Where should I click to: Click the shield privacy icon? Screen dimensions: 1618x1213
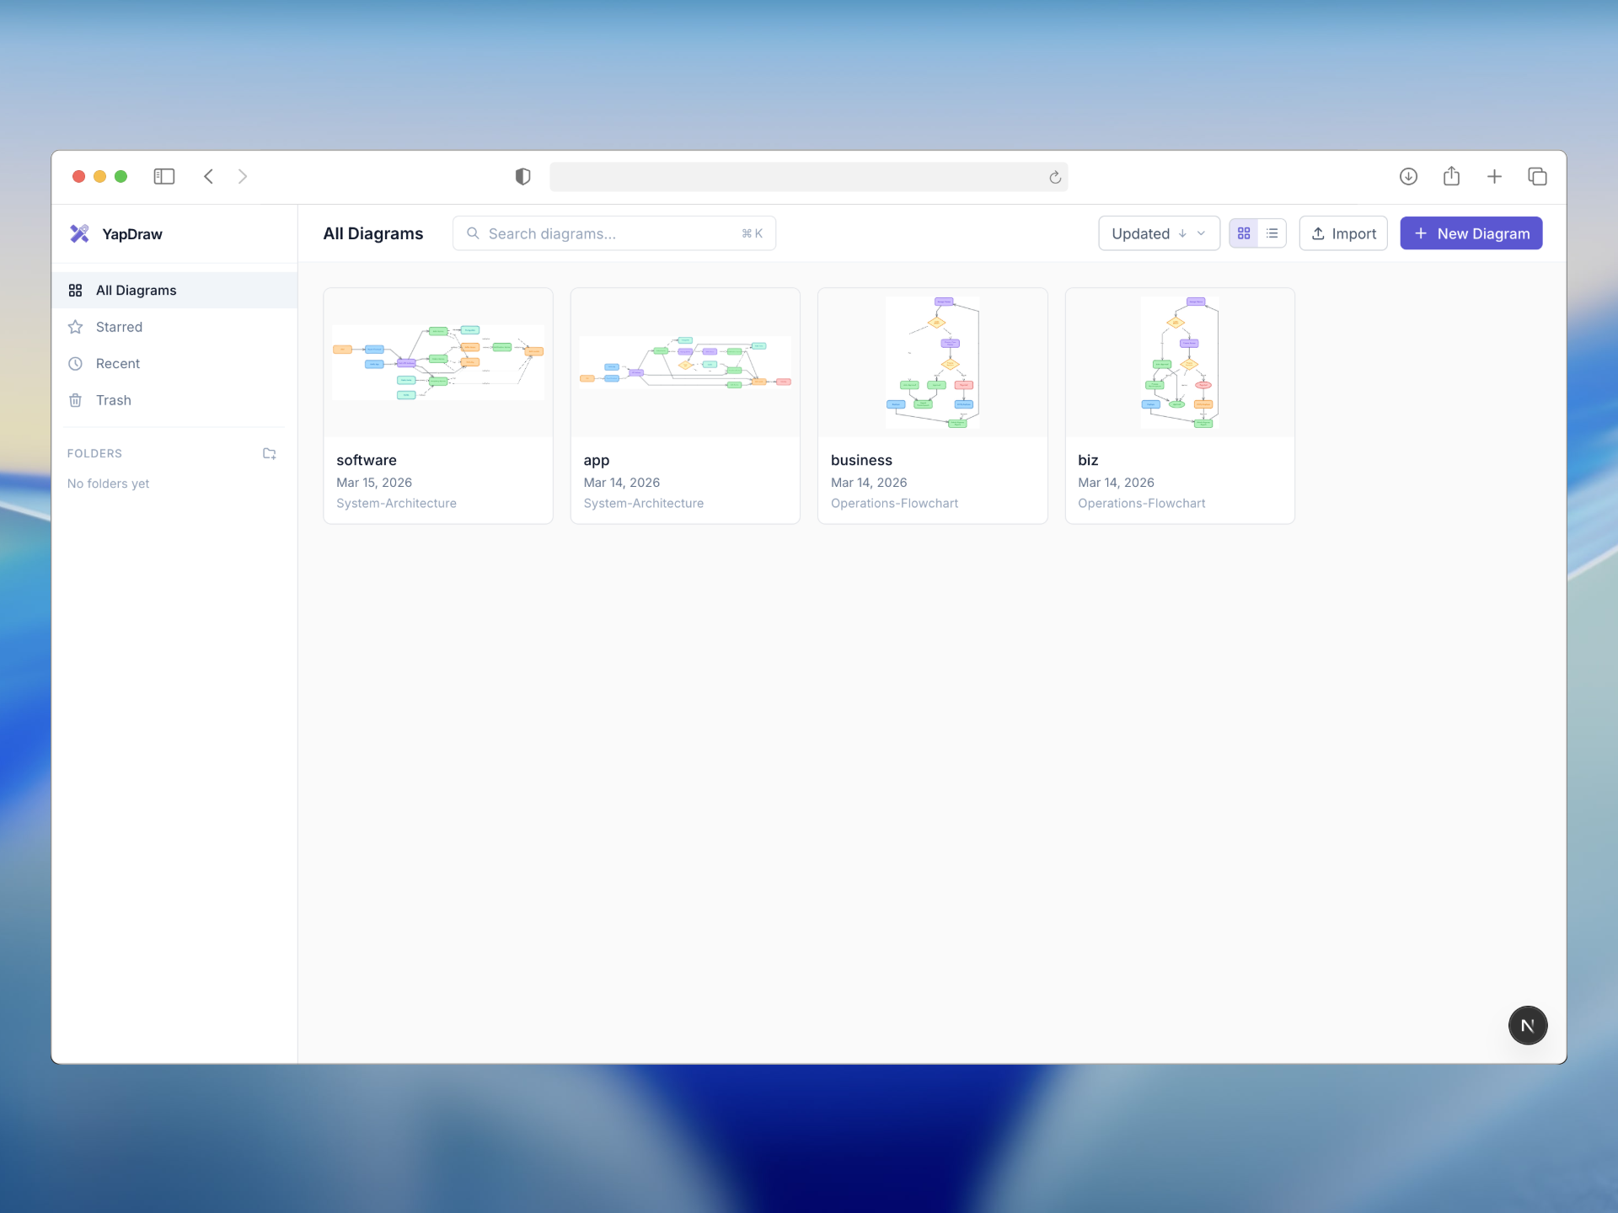click(x=522, y=176)
